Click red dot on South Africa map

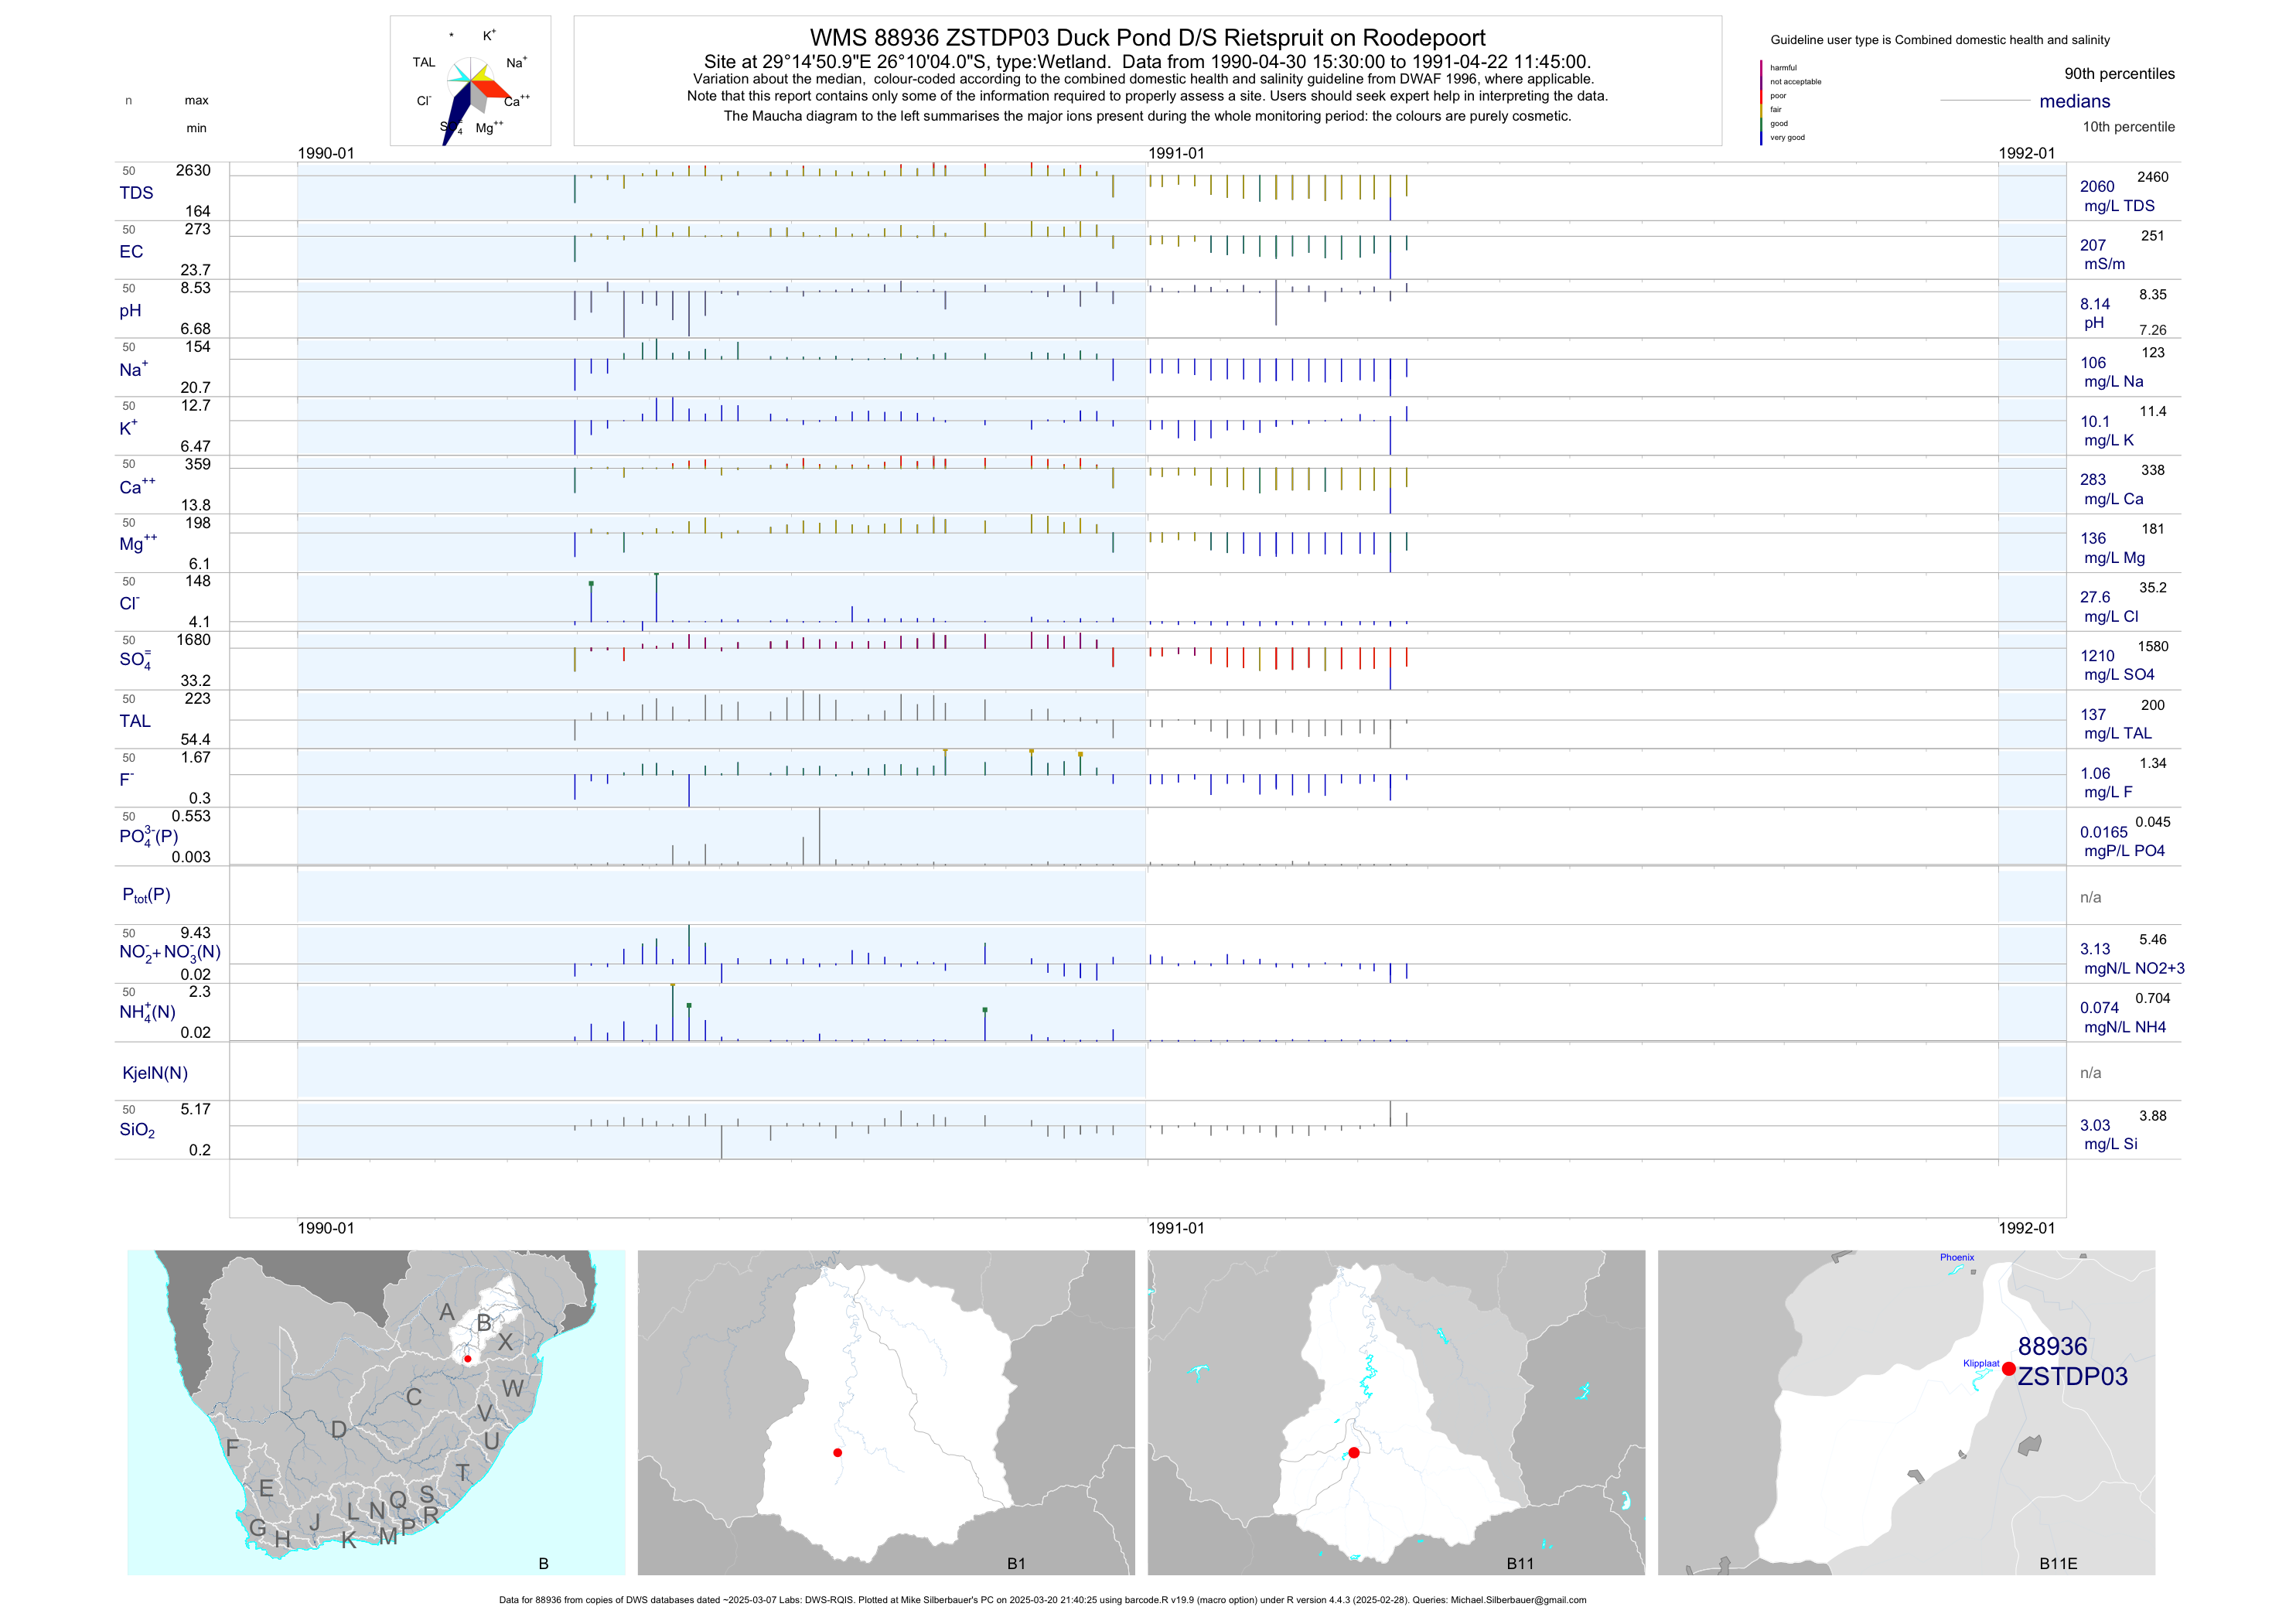(467, 1359)
